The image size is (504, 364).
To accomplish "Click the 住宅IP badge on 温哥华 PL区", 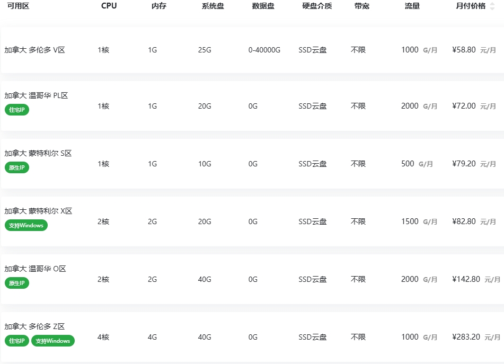I will (x=17, y=110).
